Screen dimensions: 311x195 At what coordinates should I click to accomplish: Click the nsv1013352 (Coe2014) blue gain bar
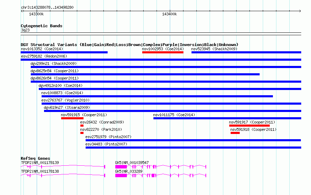point(64,52)
